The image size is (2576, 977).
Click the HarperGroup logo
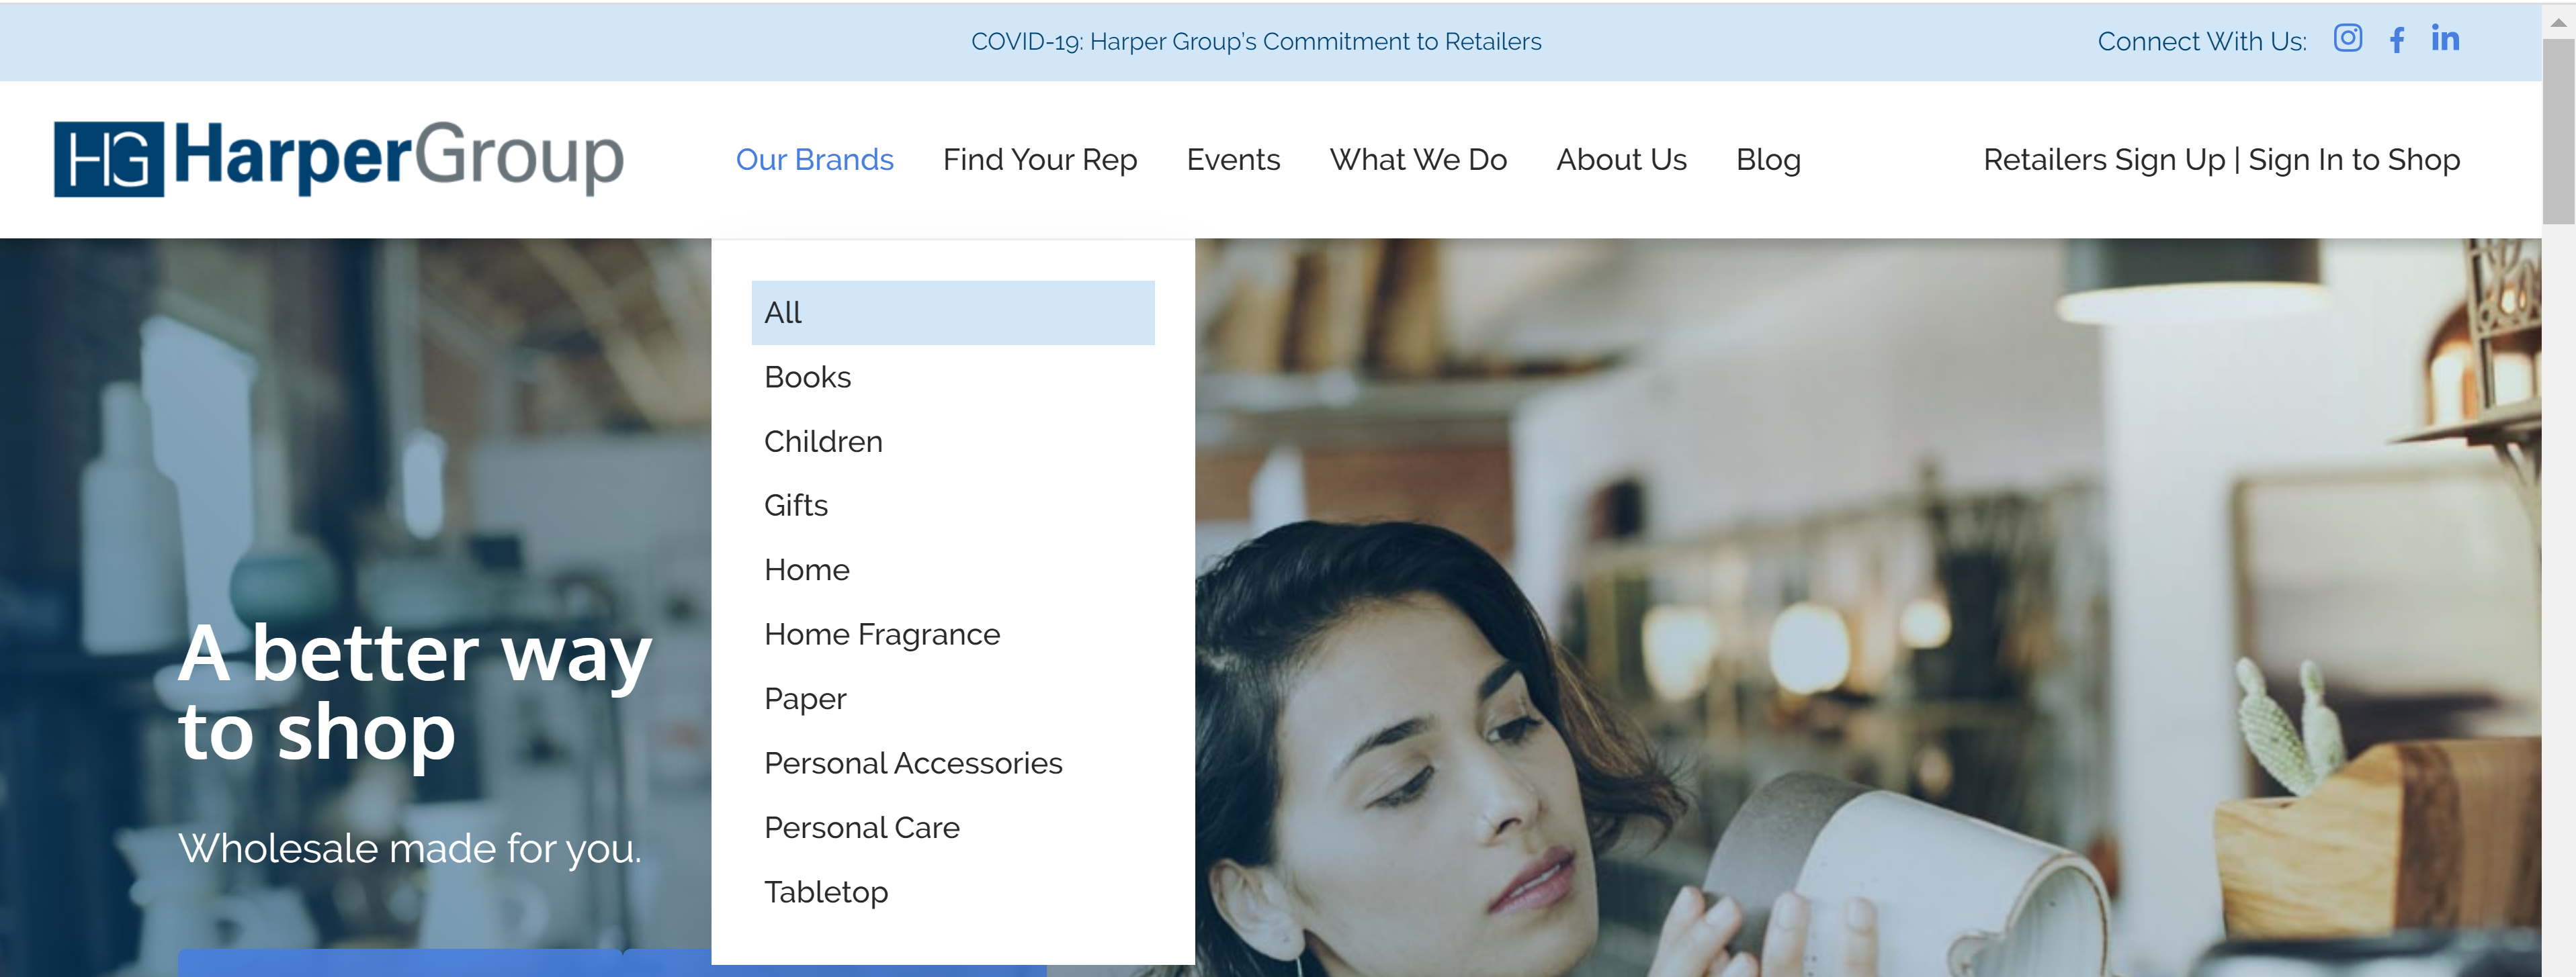point(339,158)
